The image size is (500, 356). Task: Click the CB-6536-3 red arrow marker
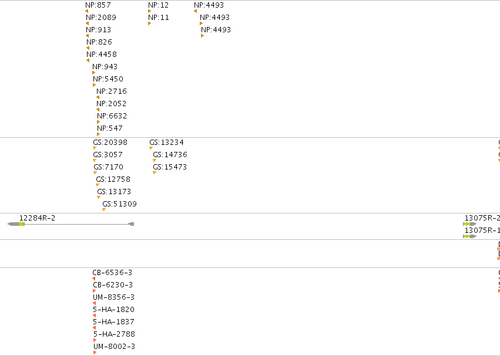[x=94, y=279]
